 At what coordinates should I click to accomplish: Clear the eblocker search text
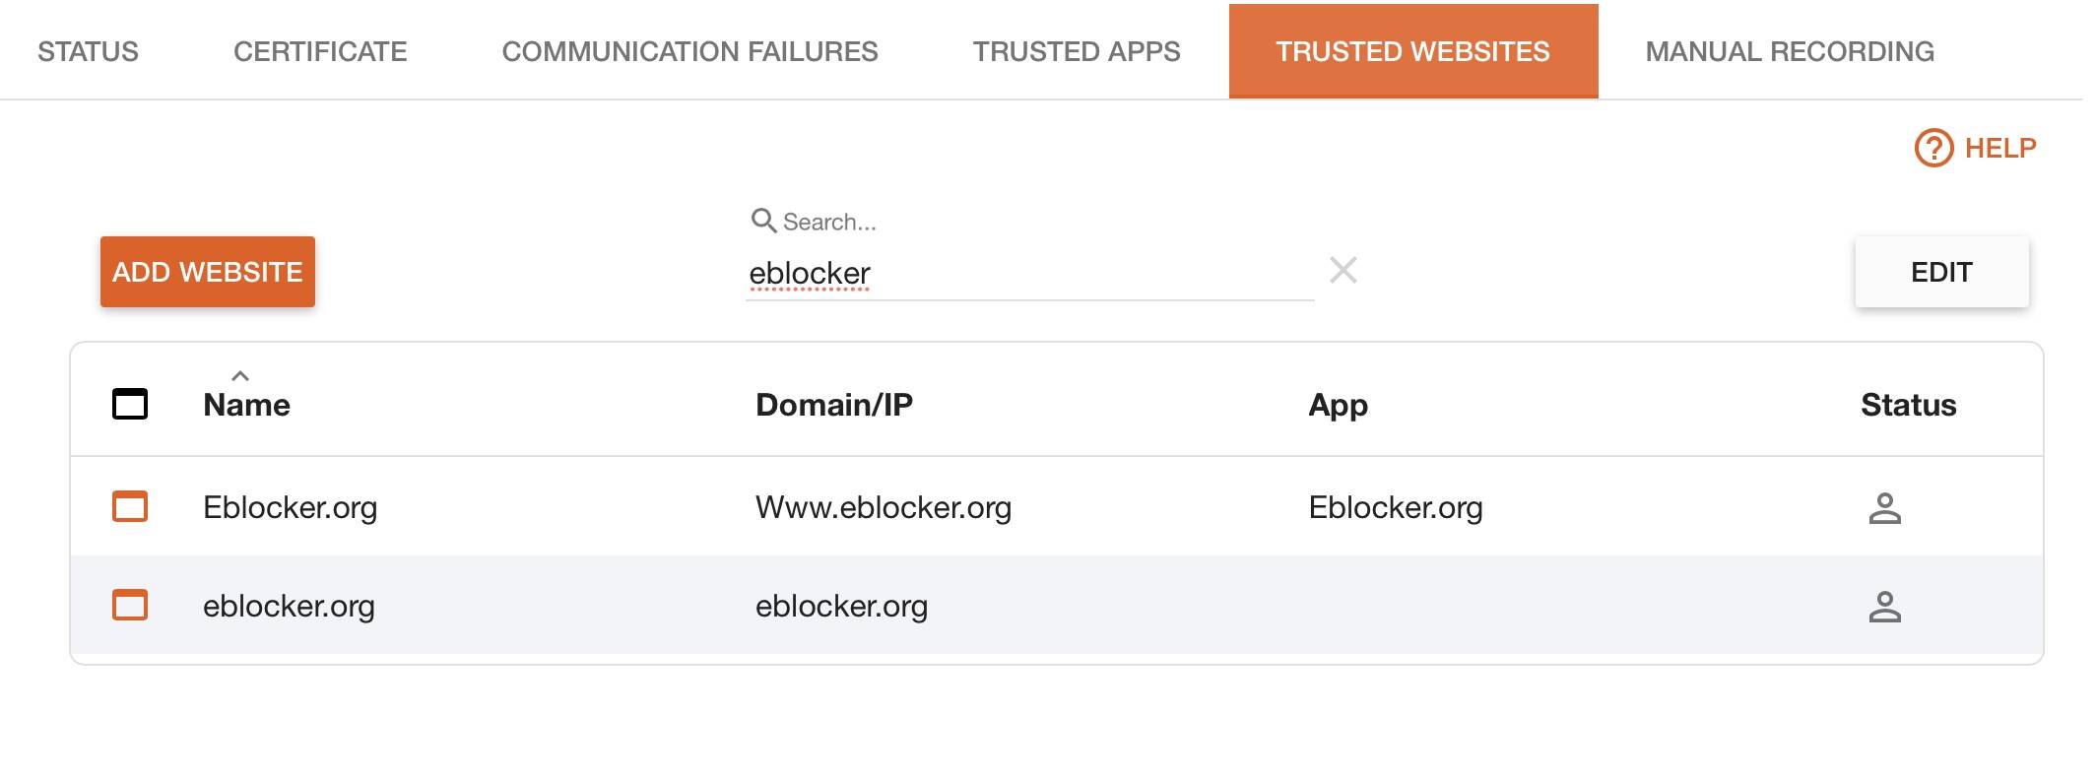click(1343, 270)
